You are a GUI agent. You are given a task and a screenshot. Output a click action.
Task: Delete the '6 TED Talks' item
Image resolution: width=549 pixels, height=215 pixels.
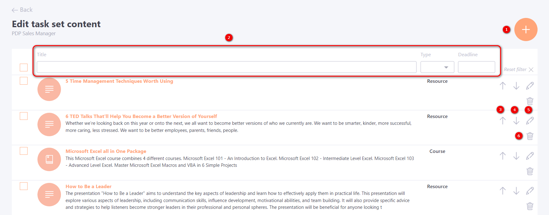coord(530,136)
